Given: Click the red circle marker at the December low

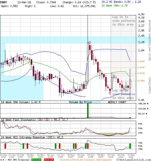Looking at the screenshot, I should tap(110, 93).
